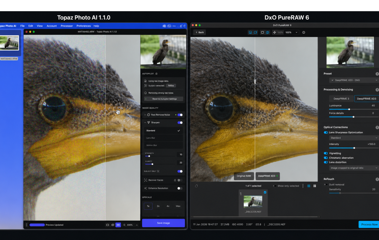Switch DxO to split compare view
The width and height of the screenshot is (379, 240).
pos(268,32)
